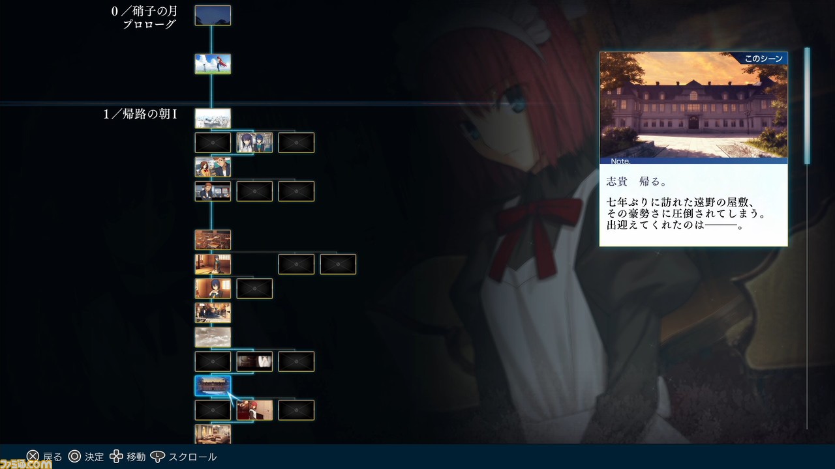
Task: Click the line その豪勢さに圧倒されてしまう。
Action: click(x=686, y=214)
